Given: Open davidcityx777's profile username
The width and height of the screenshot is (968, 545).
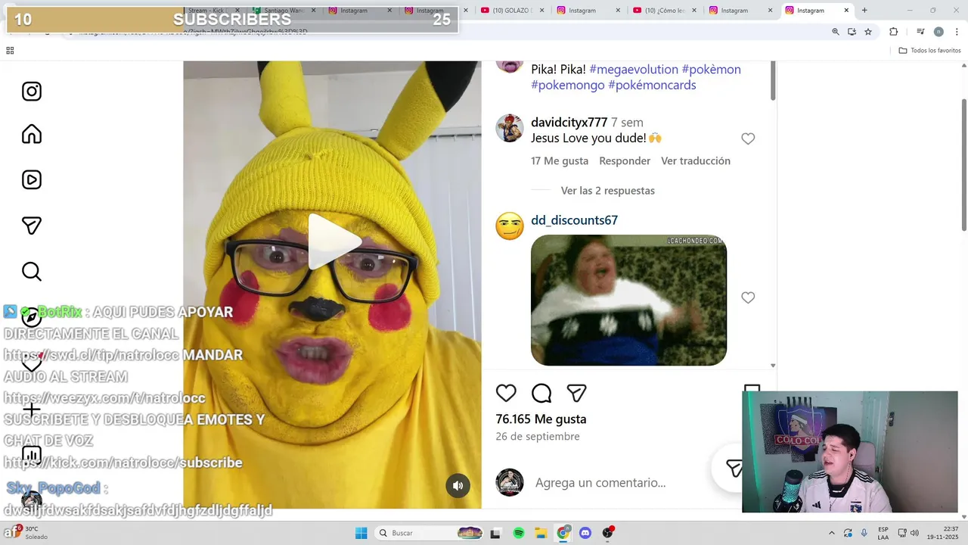Looking at the screenshot, I should 569,122.
